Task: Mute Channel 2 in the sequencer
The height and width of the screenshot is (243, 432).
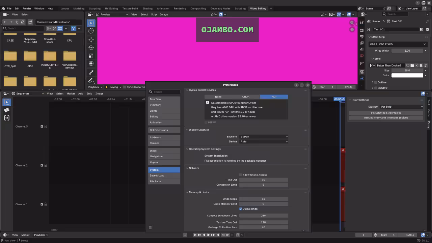Action: 42,165
